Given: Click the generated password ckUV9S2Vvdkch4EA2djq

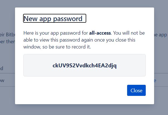Looking at the screenshot, I should 85,66.
